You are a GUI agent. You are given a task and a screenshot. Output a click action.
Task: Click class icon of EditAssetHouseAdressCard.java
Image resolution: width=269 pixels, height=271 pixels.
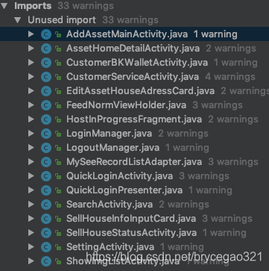(46, 91)
